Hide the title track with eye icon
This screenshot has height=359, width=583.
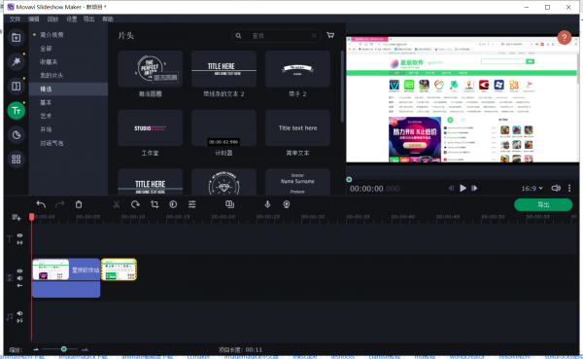click(19, 235)
